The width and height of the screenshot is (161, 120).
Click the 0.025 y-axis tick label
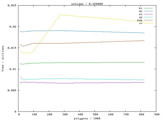tap(12, 5)
